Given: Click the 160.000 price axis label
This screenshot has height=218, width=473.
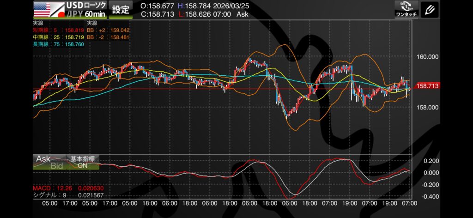Looking at the screenshot, I should pos(427,57).
